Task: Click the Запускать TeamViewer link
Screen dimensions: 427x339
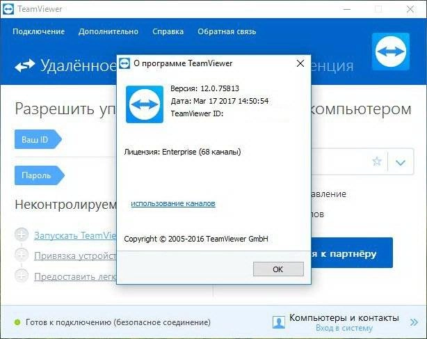Action: click(75, 235)
